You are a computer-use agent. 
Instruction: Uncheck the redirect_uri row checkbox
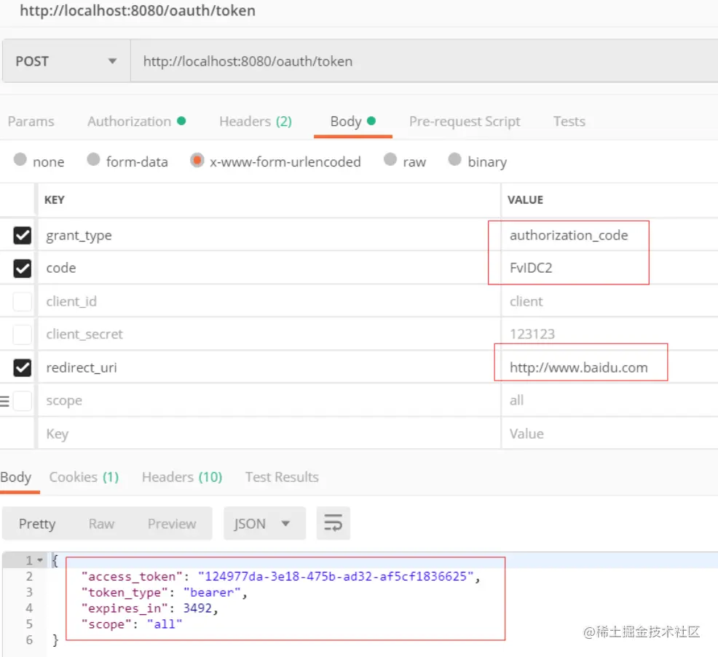click(x=22, y=367)
